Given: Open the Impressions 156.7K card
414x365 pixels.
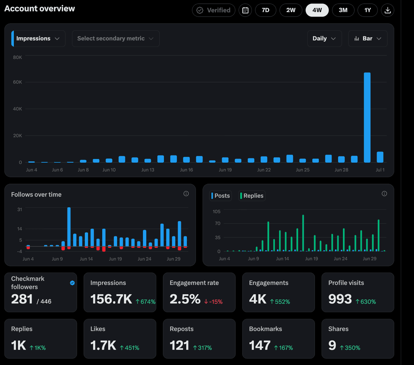Looking at the screenshot, I should pyautogui.click(x=120, y=292).
